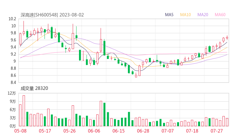Viewport: 232px width, 138px height.
Task: Click the 8.4 price axis label
Action: 13,82
